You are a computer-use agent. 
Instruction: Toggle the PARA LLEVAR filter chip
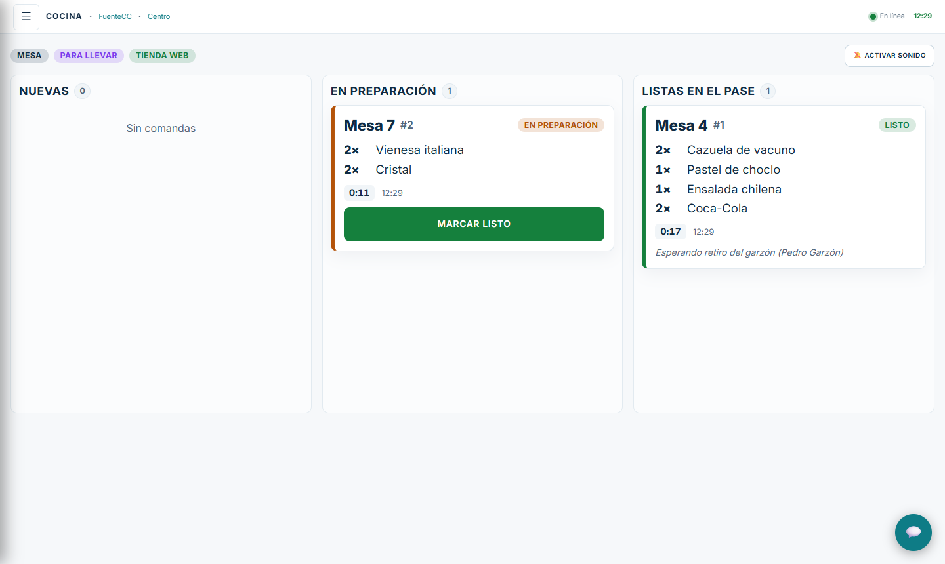(89, 56)
